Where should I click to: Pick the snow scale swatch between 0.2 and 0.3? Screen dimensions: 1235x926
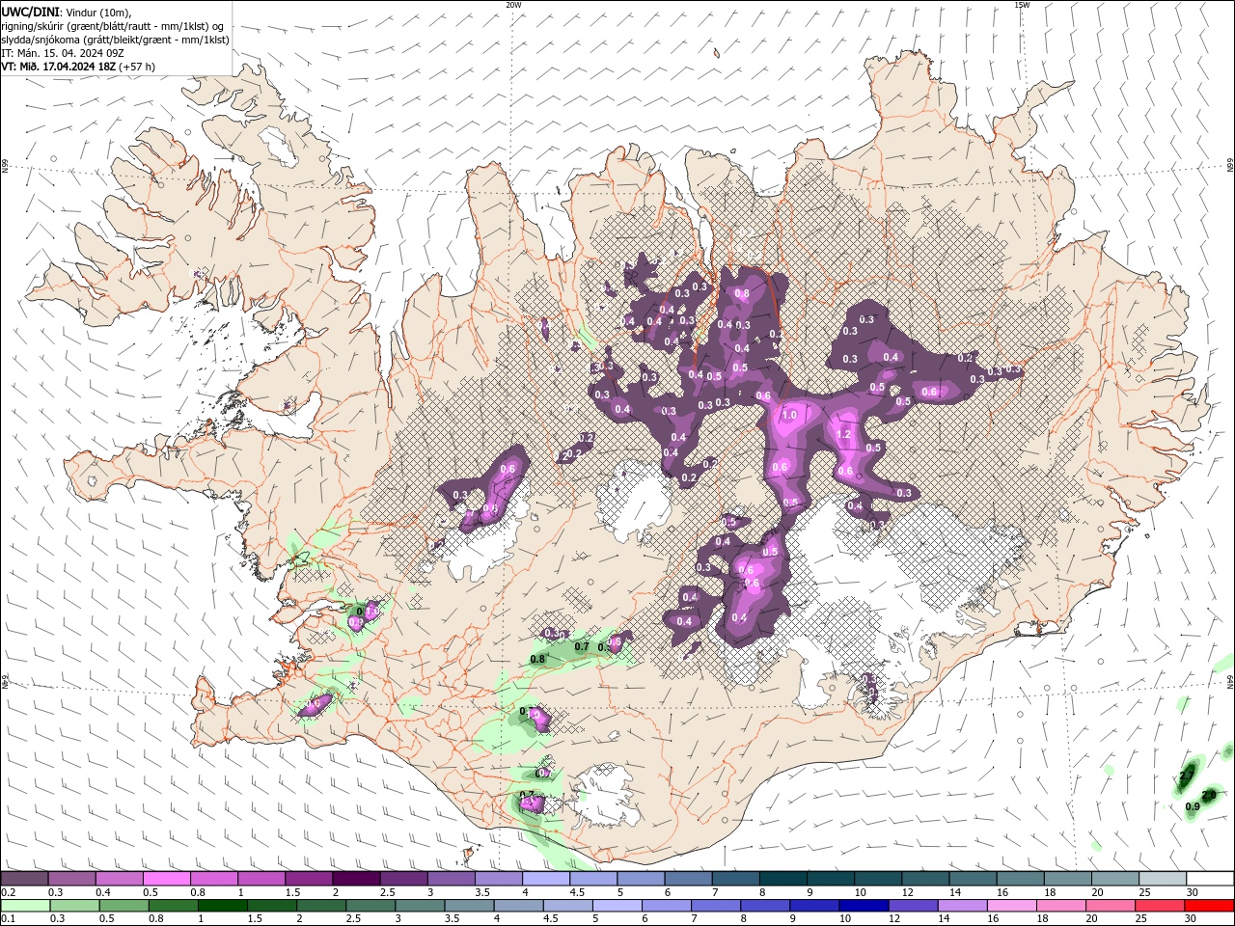[24, 879]
